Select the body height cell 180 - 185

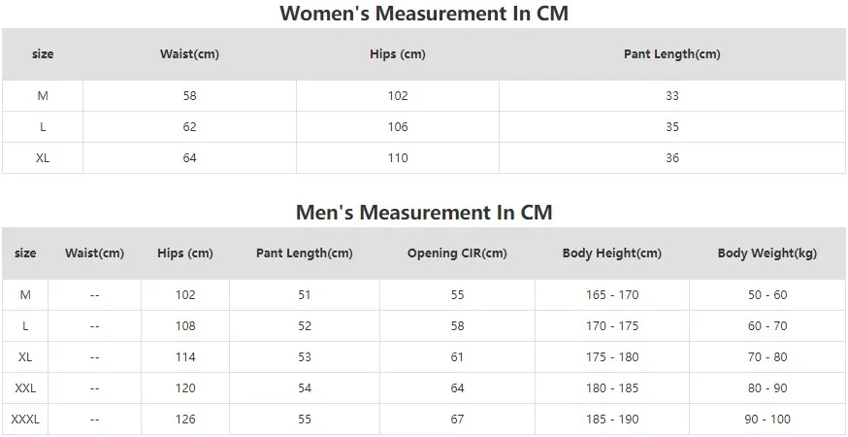(612, 388)
